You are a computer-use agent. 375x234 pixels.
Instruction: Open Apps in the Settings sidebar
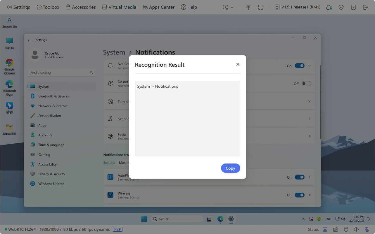click(62, 125)
